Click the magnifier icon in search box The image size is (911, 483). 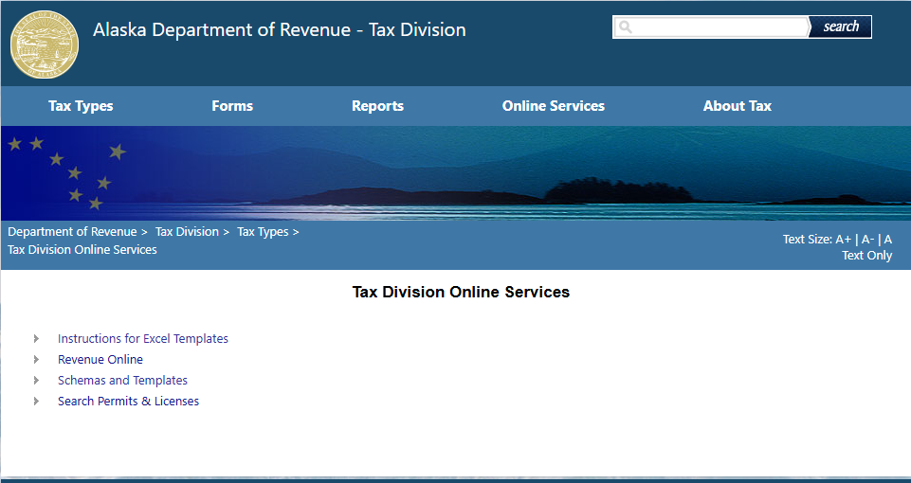click(626, 27)
